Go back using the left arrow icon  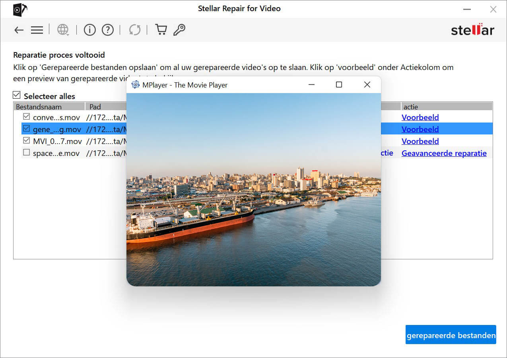click(x=19, y=30)
